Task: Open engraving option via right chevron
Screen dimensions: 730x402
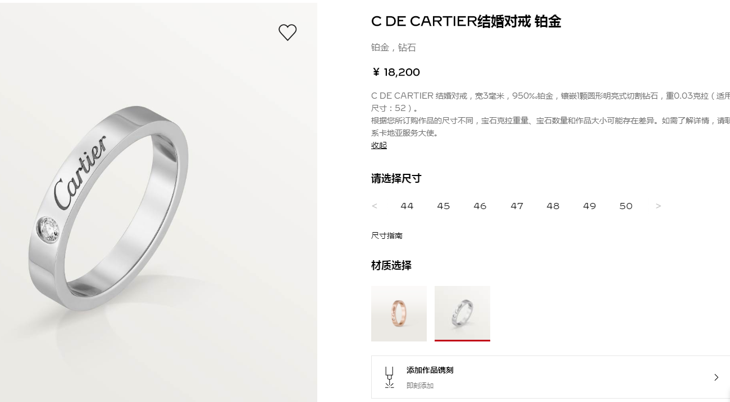Action: click(716, 377)
